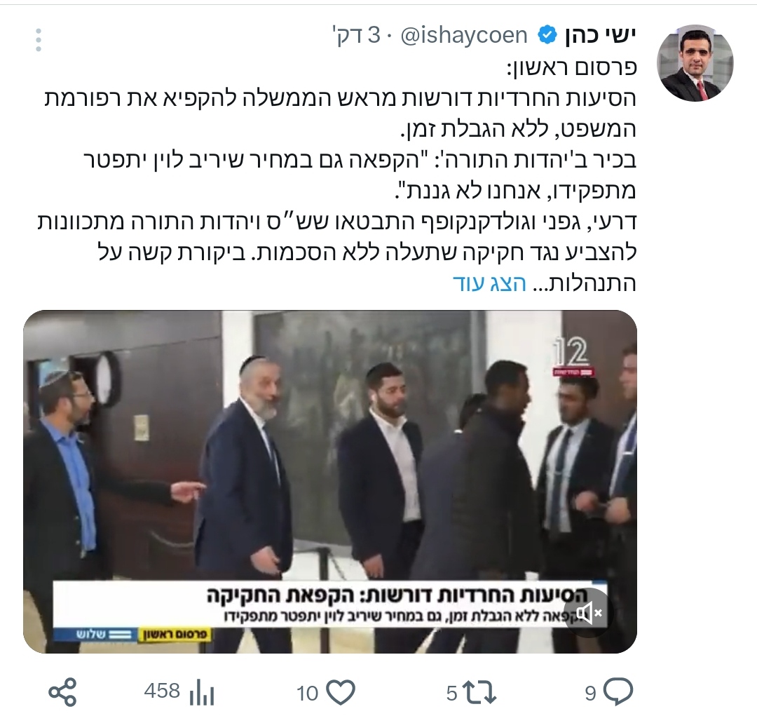Image resolution: width=757 pixels, height=723 pixels.
Task: Unmute the video with the speaker icon
Action: 589,614
